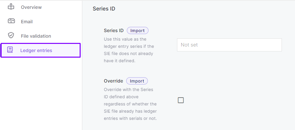Click the File validation shield icon
Viewport: 295px width, 130px height.
(x=11, y=35)
